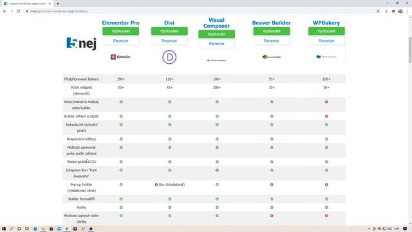This screenshot has height=232, width=412.
Task: Click the Beaver Builder heading
Action: tap(272, 23)
